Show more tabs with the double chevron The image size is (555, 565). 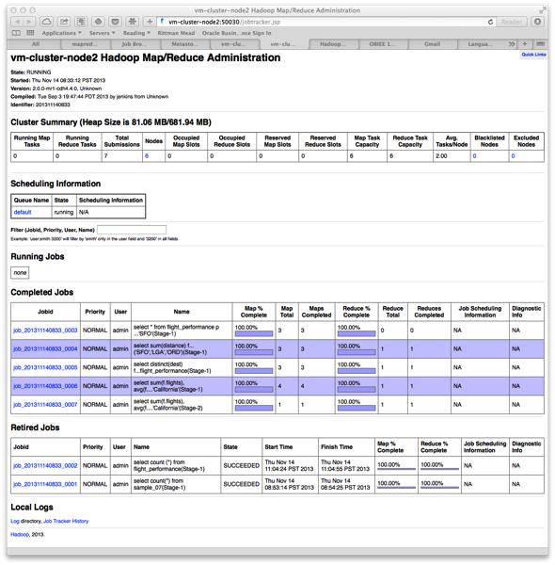point(512,44)
